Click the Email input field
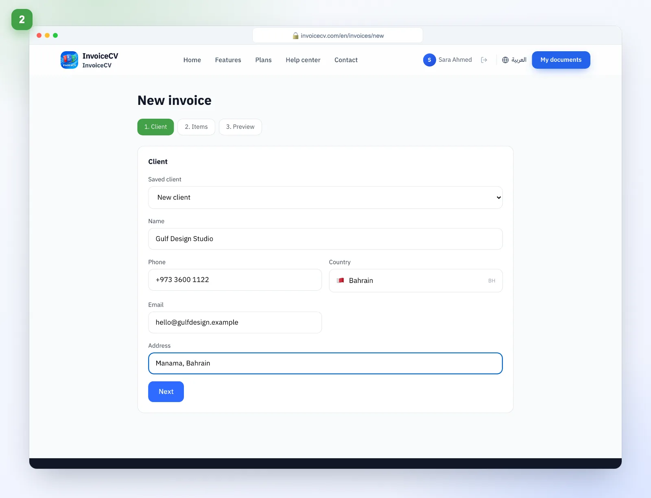The image size is (651, 498). click(235, 322)
